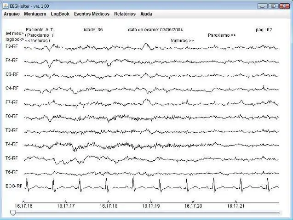Open the LogBook menu

tap(60, 14)
